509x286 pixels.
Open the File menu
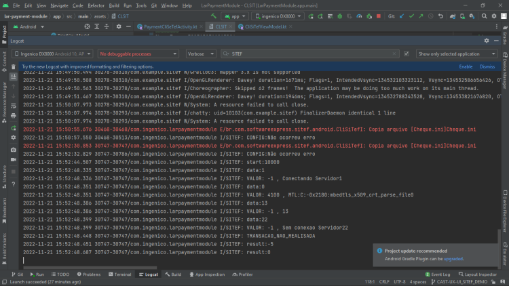click(16, 5)
